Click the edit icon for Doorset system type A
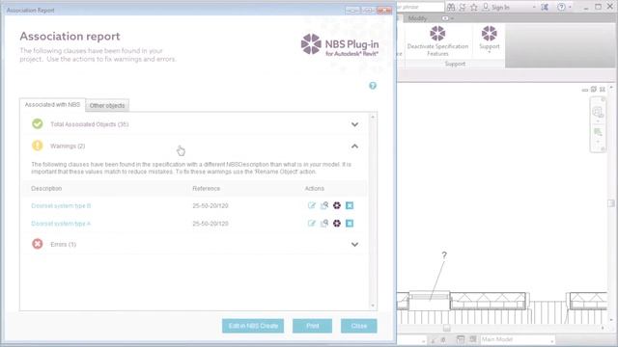 tap(311, 223)
